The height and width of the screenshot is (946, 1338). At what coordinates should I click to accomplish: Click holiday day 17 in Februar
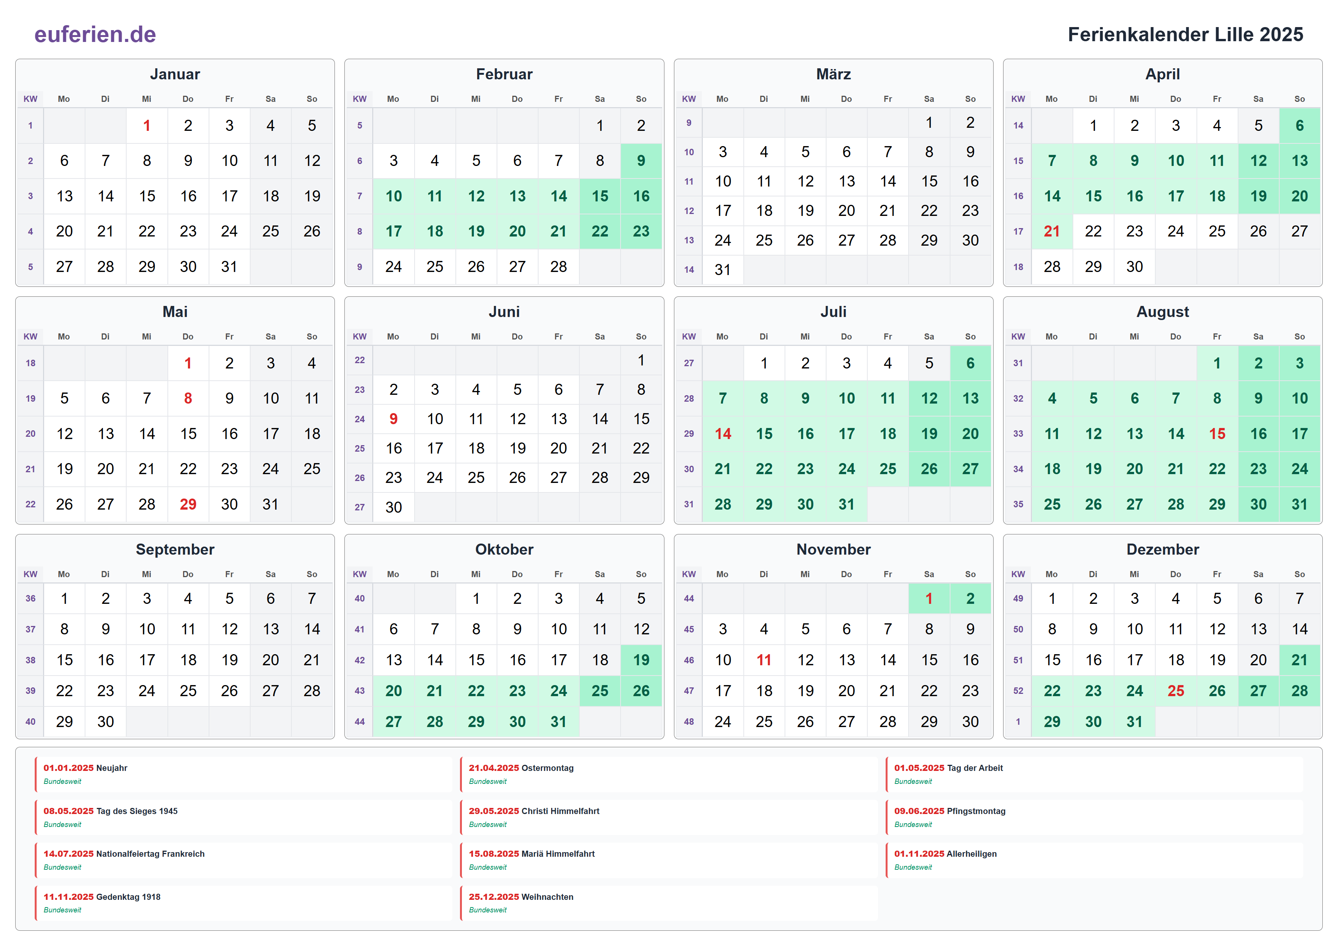pos(393,232)
